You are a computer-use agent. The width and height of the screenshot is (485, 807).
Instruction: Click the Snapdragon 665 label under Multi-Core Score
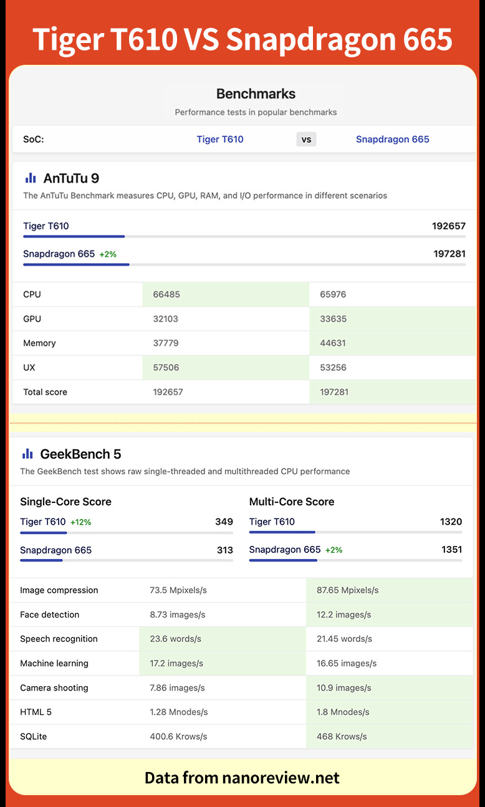(285, 550)
